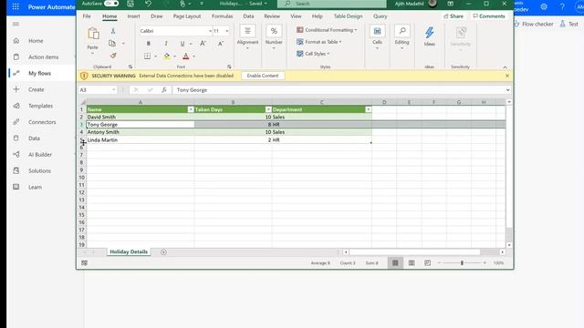Open the Comments button
Screen dimensions: 584x328
point(489,16)
